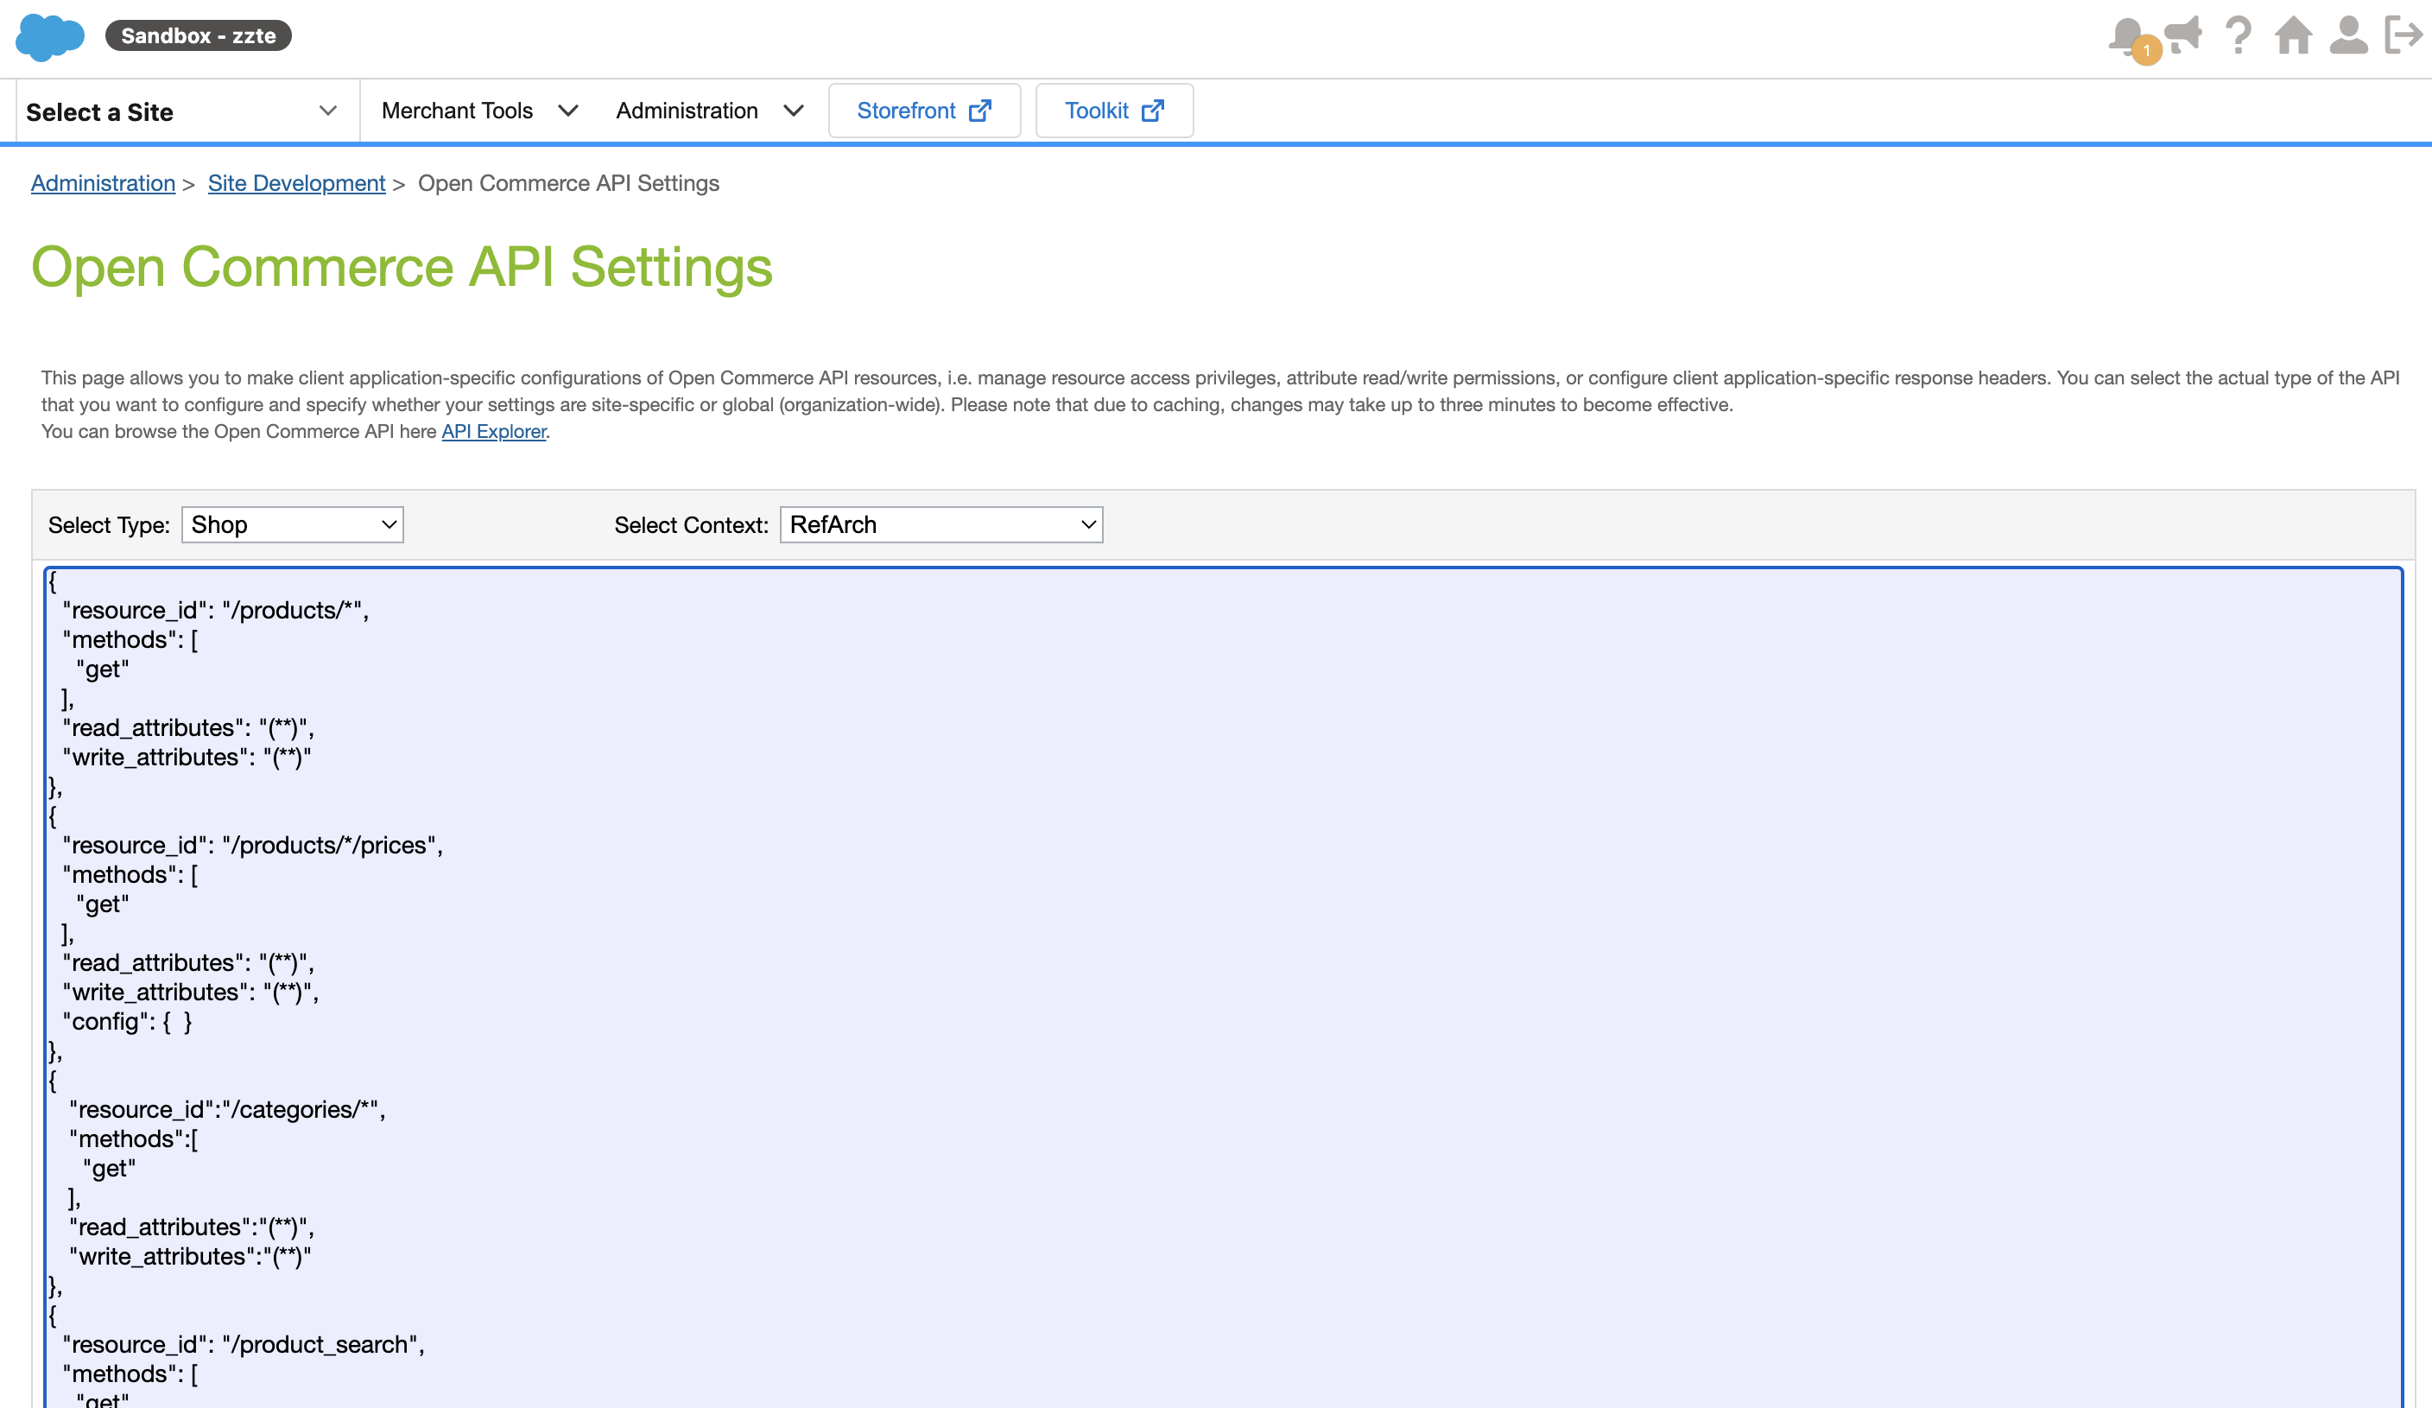Click the Salesforce cloud logo

click(50, 36)
